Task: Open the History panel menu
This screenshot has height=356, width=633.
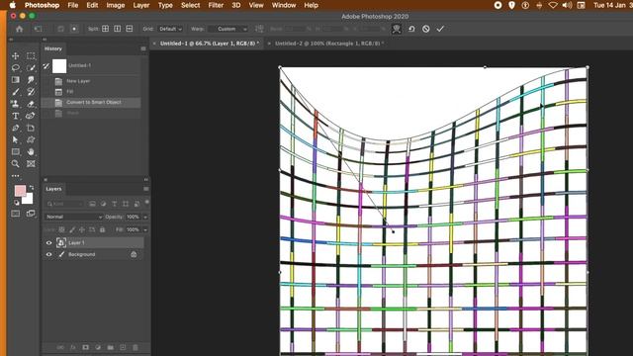Action: point(143,48)
